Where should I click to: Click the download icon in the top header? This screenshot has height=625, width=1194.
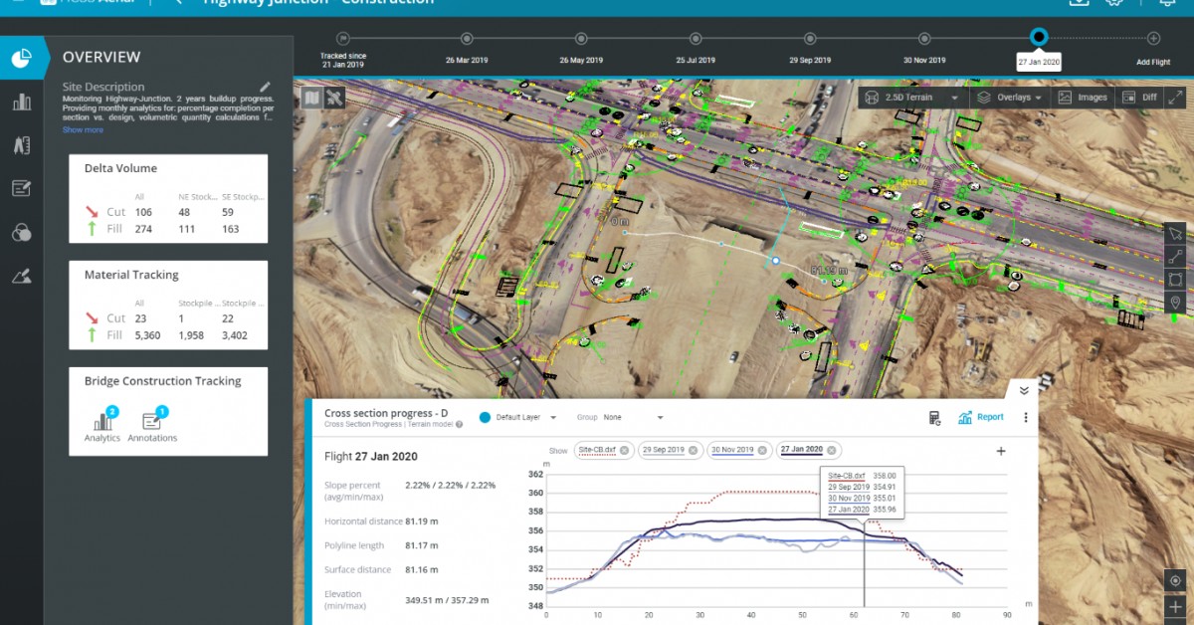point(1079,2)
